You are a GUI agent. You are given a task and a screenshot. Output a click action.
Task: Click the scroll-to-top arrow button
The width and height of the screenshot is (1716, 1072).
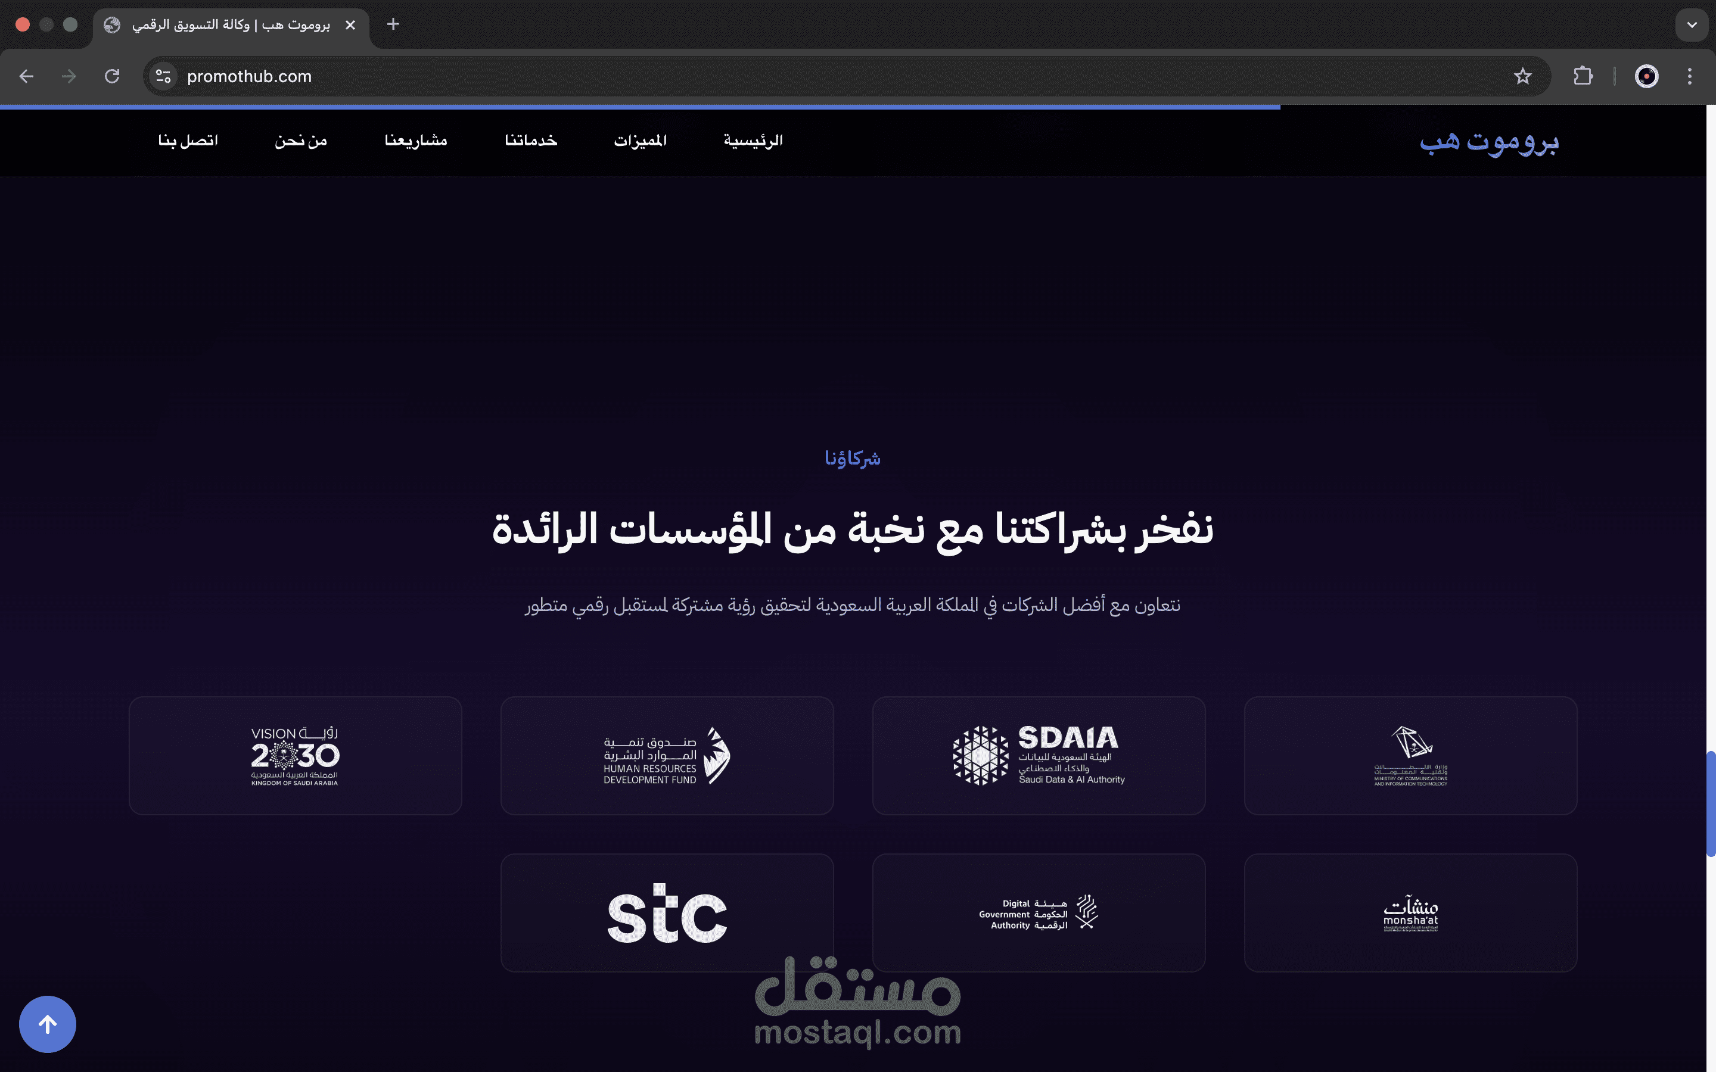(x=48, y=1024)
